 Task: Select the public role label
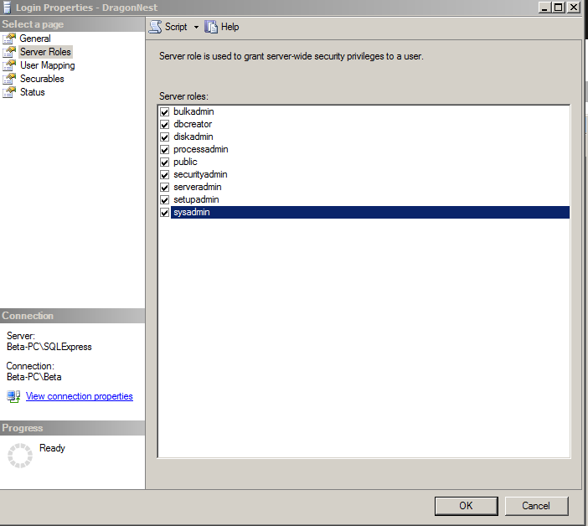(185, 162)
